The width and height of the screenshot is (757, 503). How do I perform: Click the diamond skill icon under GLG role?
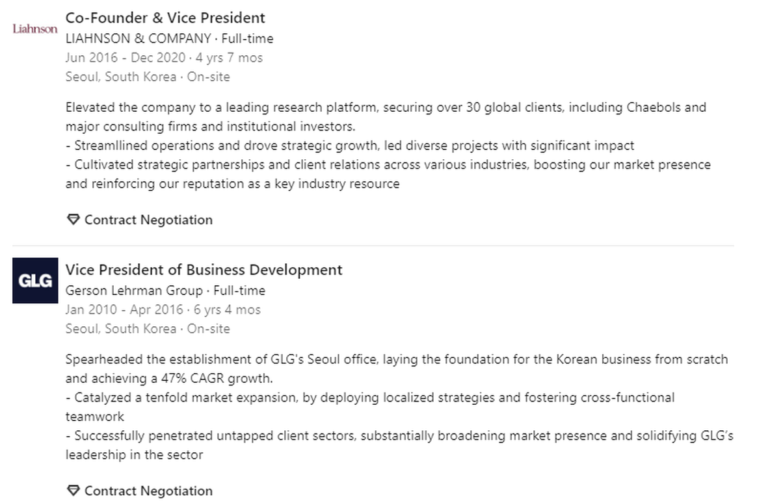click(73, 491)
